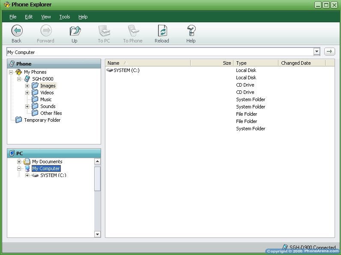The width and height of the screenshot is (341, 255).
Task: Click the Videos folder icon
Action: (x=35, y=93)
